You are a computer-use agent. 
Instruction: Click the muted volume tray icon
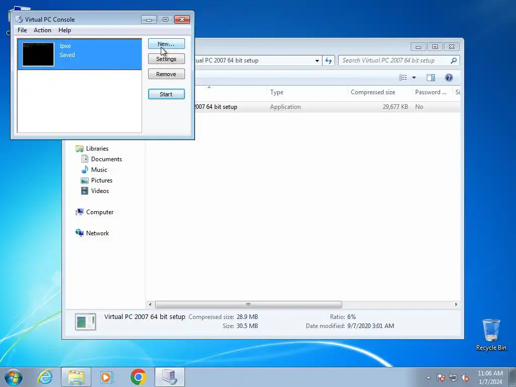(x=465, y=378)
